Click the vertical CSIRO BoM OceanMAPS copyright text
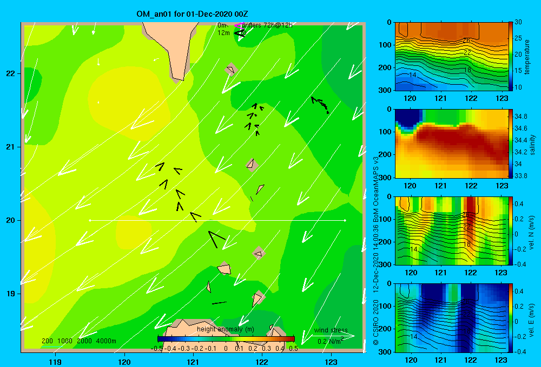Screen dimensions: 541x367 click(x=376, y=250)
